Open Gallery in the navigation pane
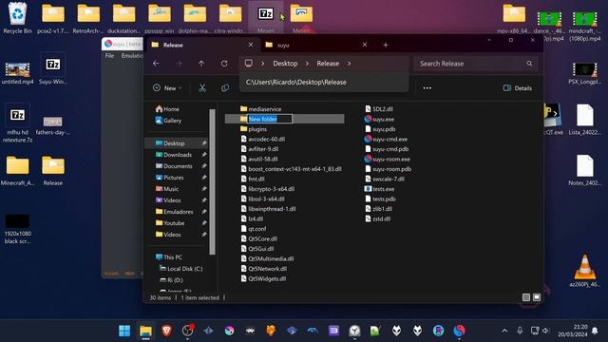Viewport: 608px width, 342px height. pos(168,121)
